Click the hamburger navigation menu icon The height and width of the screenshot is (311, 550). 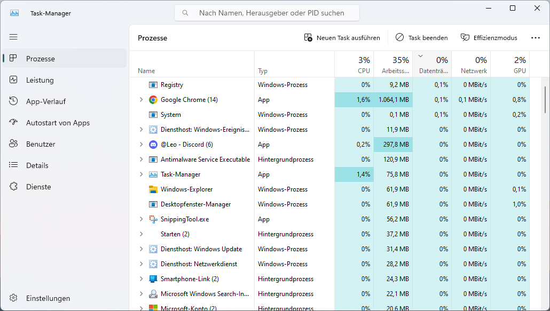13,37
